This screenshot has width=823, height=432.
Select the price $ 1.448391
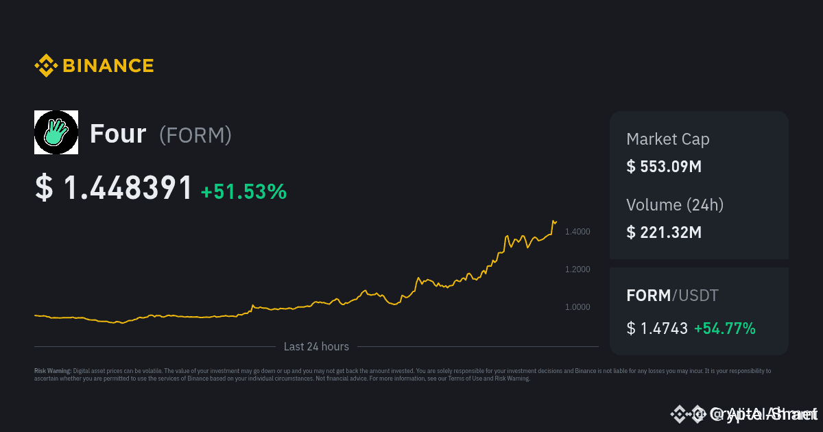114,189
